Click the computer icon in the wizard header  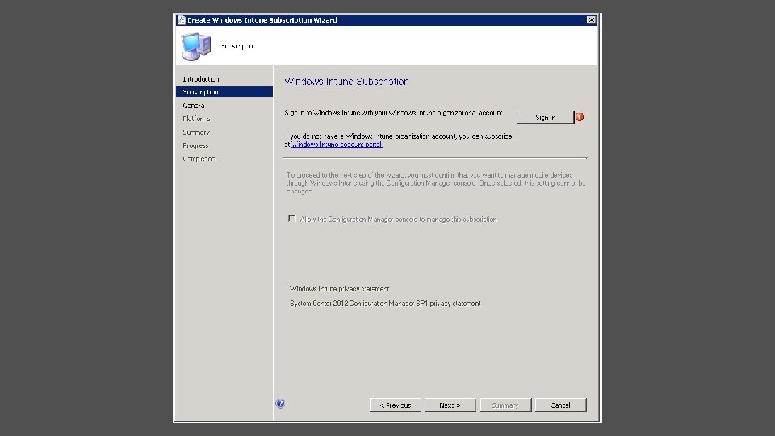click(195, 46)
